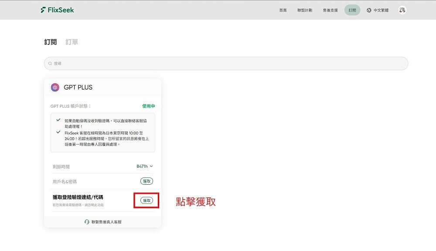Click the note starting with 如果自動接碼沒收到驗證碼
436x251 pixels.
coord(106,123)
